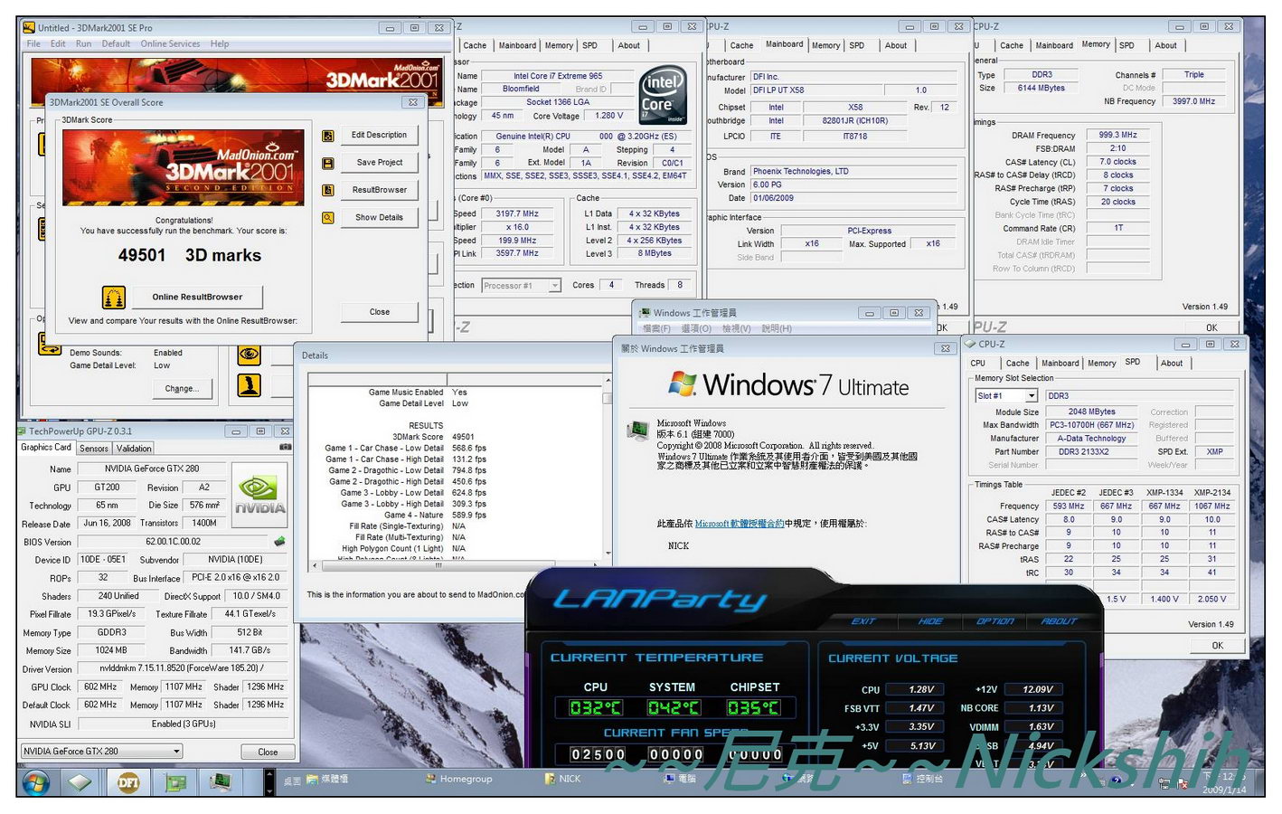Click the Details list scroll-down arrow
Viewport: 1282px width, 814px height.
click(x=608, y=553)
